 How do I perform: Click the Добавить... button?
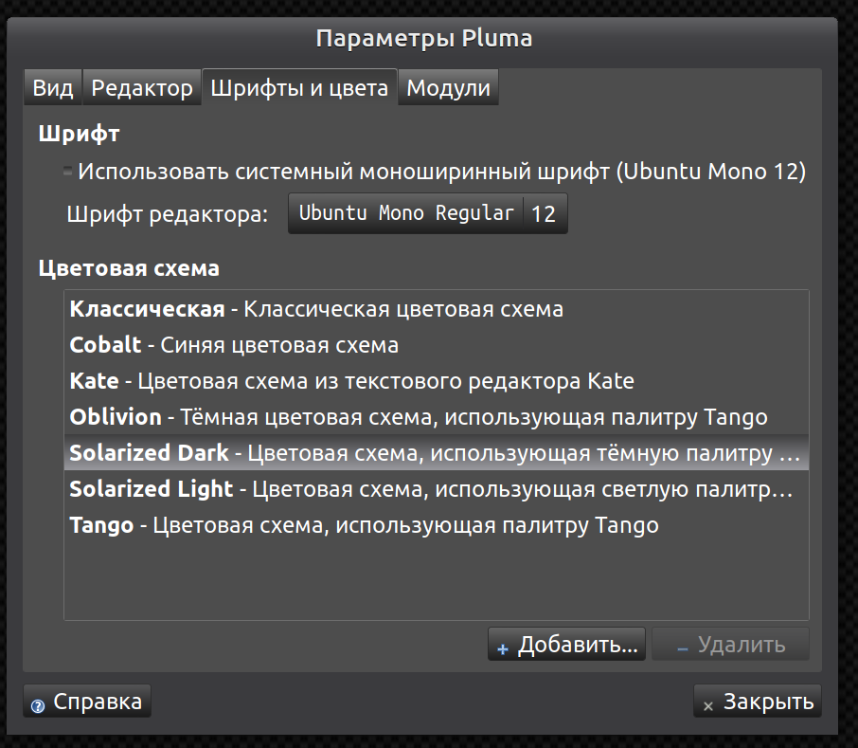tap(566, 645)
